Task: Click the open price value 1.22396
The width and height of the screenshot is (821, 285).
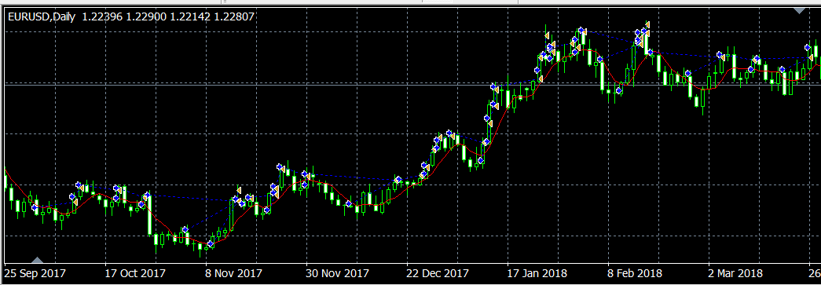Action: 102,17
